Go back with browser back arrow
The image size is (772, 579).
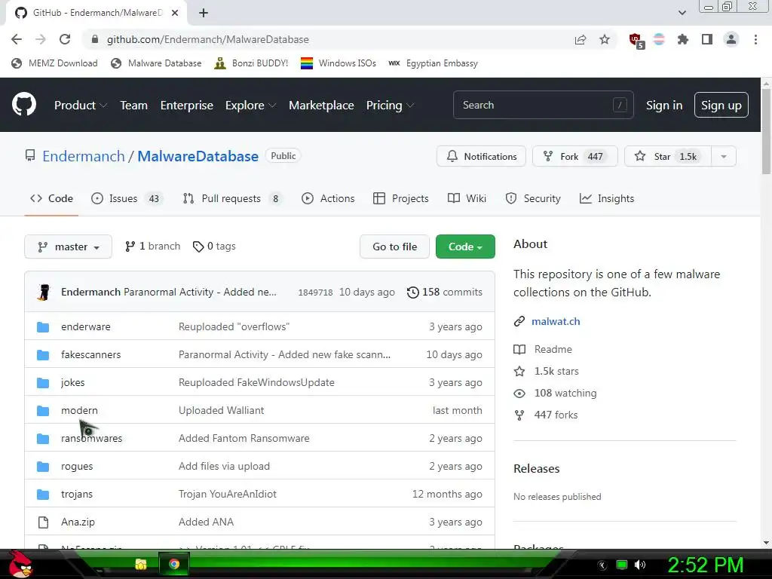click(x=17, y=39)
